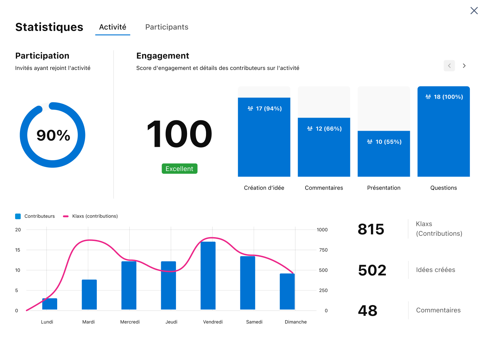The width and height of the screenshot is (485, 353).
Task: Click the 48 Commentaires count
Action: (x=368, y=310)
